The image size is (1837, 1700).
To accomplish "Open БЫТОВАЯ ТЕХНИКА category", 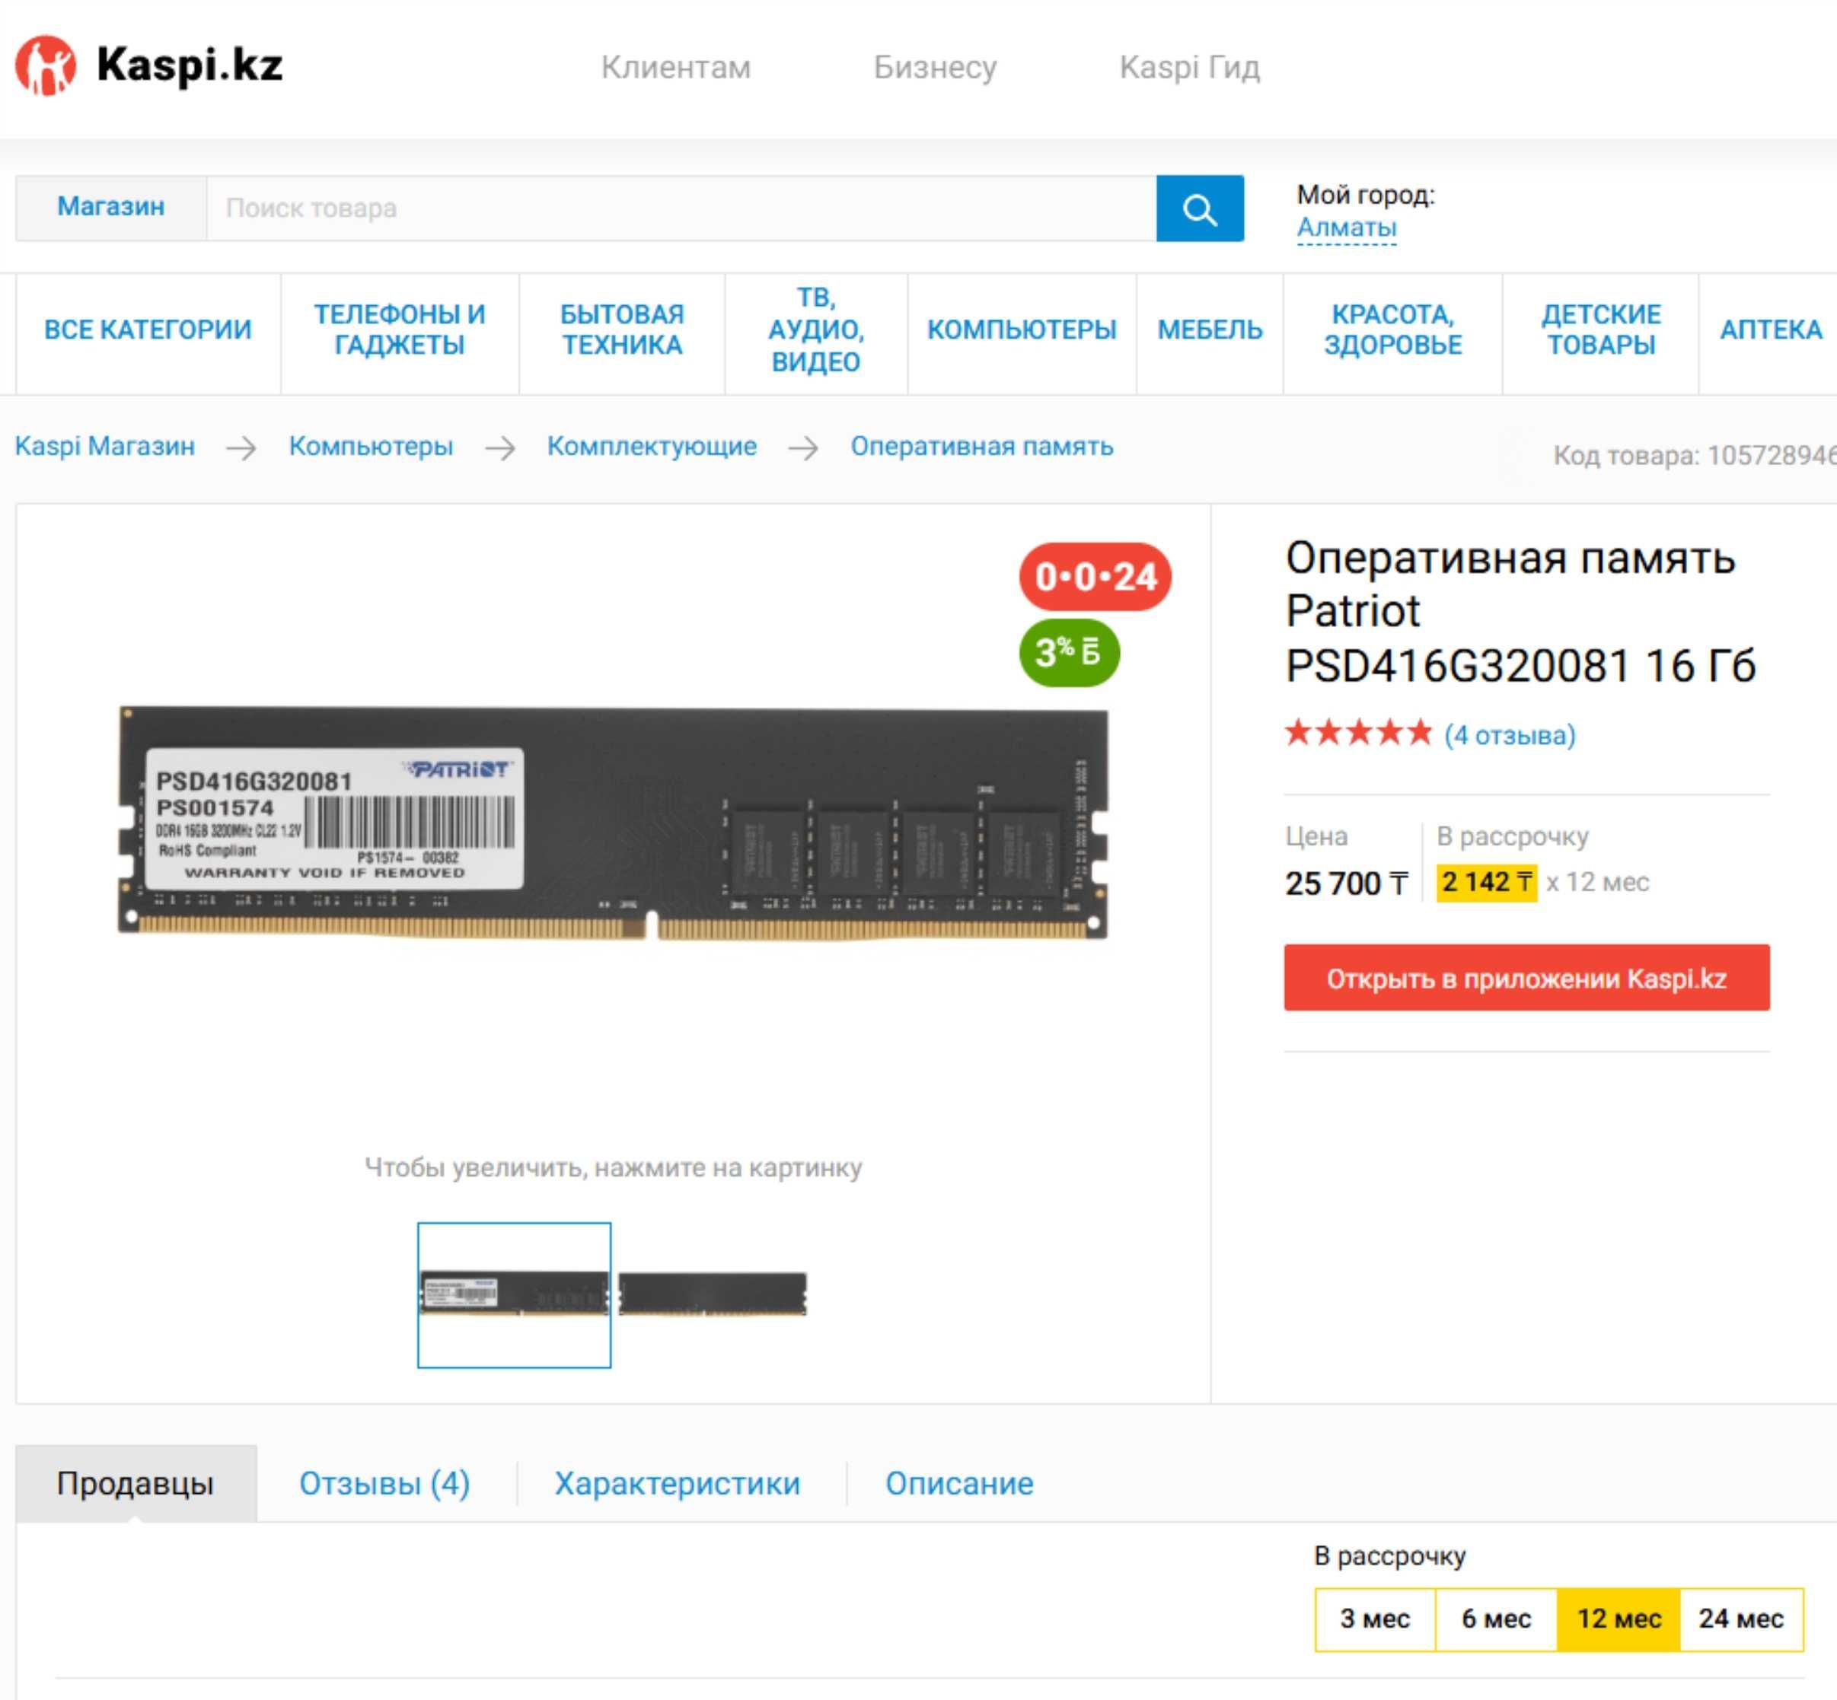I will (622, 329).
